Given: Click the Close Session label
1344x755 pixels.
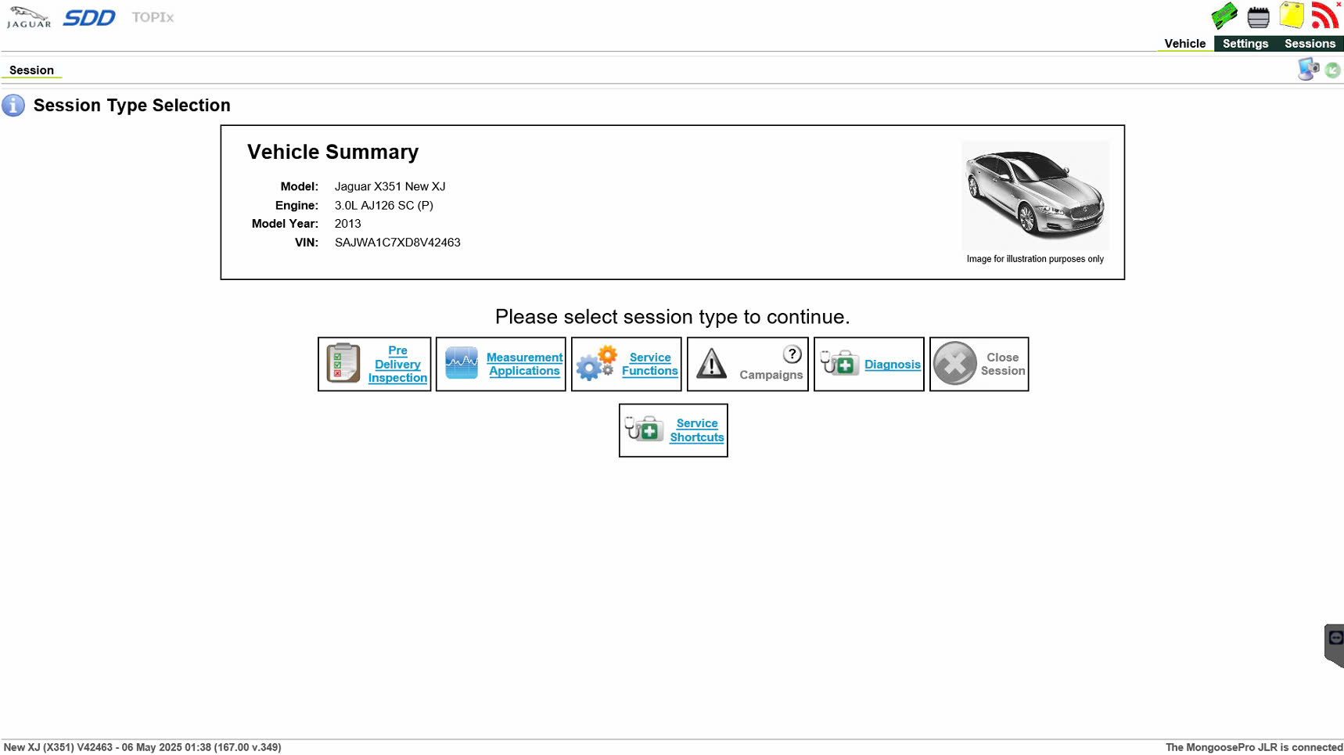Looking at the screenshot, I should [1002, 364].
